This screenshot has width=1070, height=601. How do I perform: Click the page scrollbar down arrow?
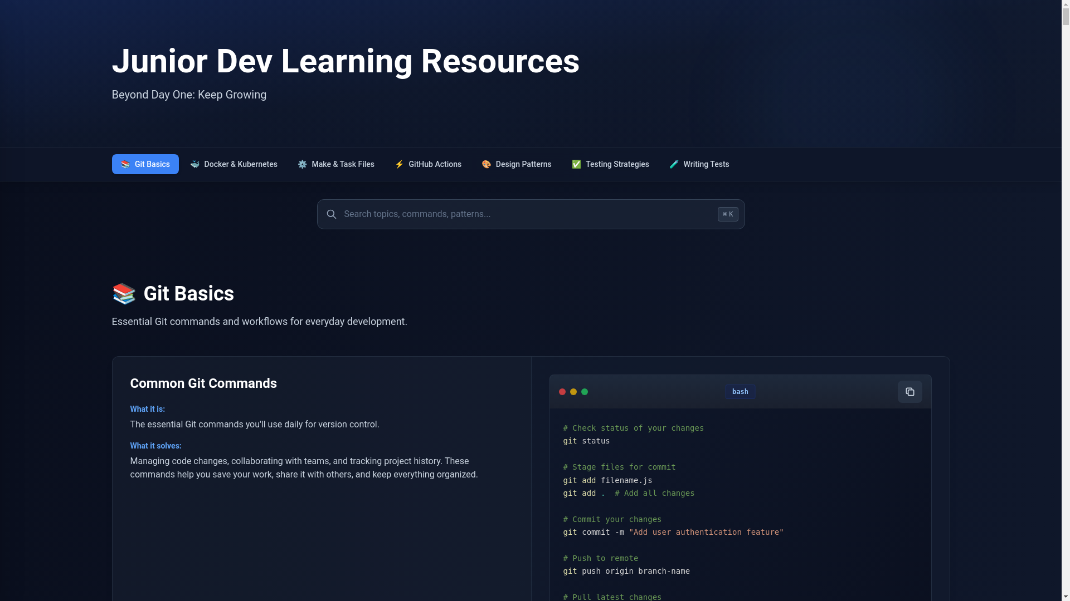coord(1065,596)
